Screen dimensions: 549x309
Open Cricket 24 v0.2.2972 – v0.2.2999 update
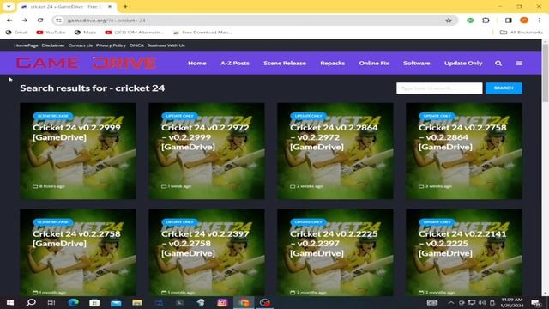click(205, 137)
